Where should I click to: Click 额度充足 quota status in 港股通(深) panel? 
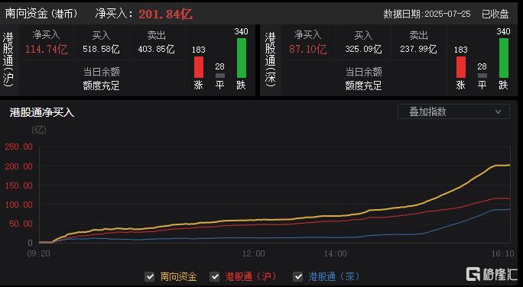point(363,86)
